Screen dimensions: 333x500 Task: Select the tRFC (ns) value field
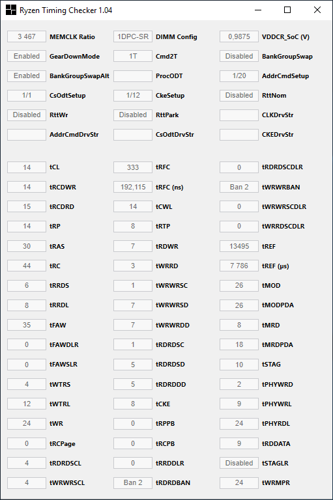point(133,187)
